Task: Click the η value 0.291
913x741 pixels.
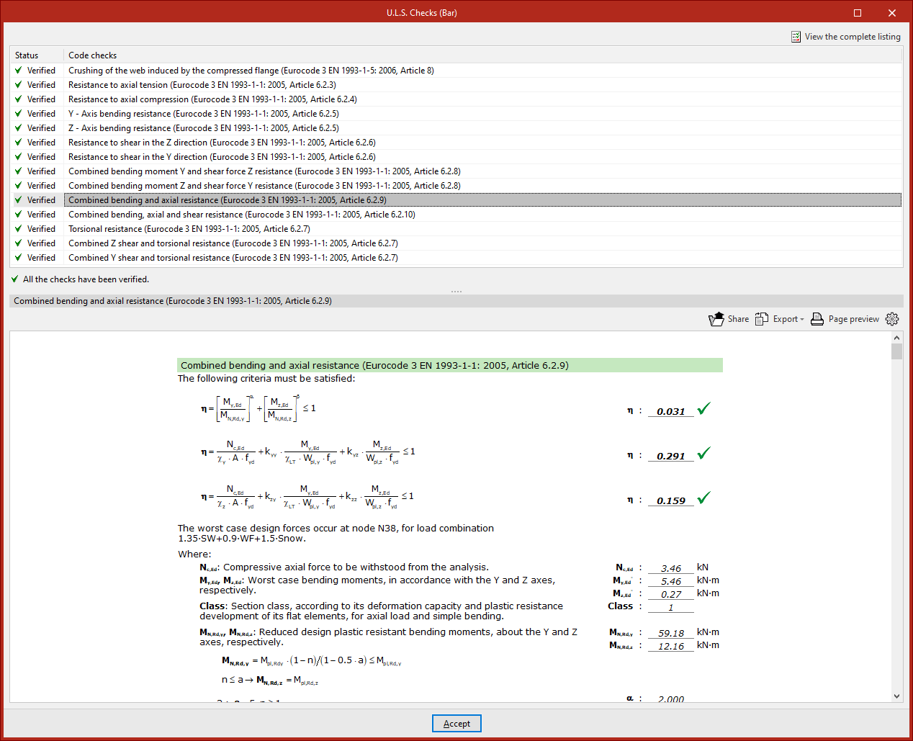Action: click(671, 456)
